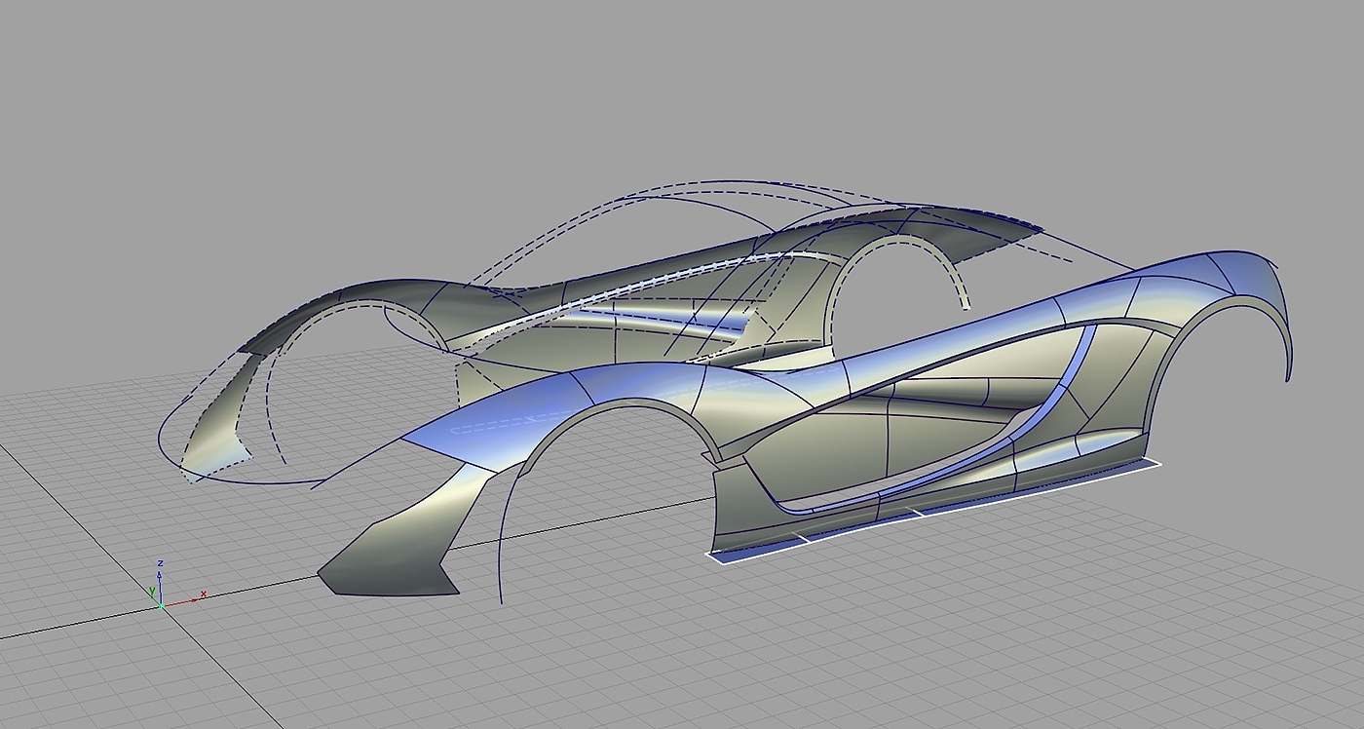
Task: Click the red X axis arrow
Action: (191, 598)
